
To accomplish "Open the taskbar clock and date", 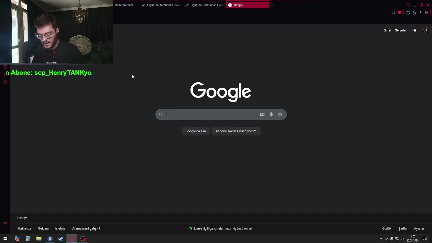I will (412, 239).
